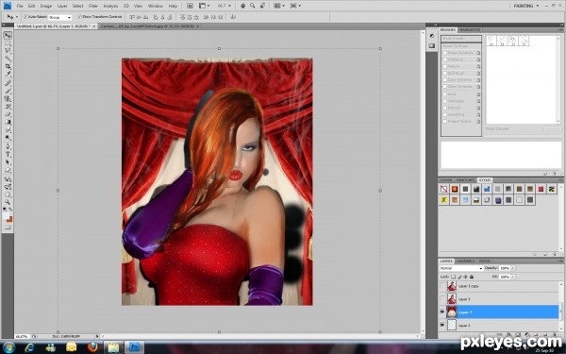Select the Gradient tool
The image size is (566, 354).
pos(8,122)
